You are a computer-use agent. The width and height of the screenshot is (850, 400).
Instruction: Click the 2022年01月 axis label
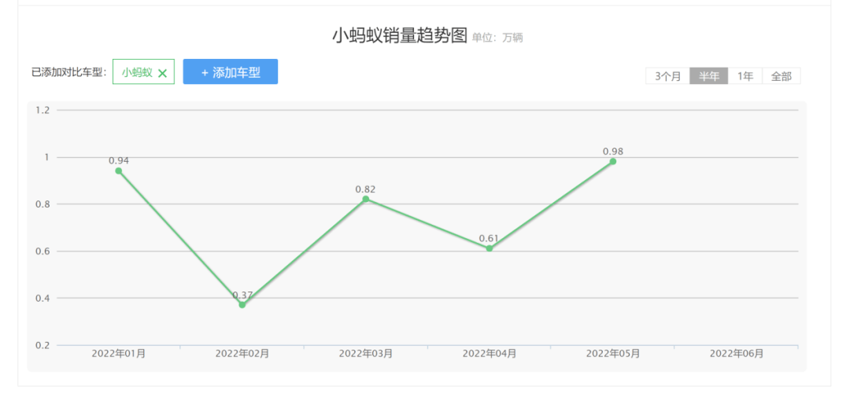coord(119,354)
